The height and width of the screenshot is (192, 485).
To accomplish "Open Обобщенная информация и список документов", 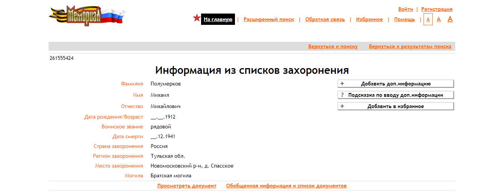I will pos(286,186).
